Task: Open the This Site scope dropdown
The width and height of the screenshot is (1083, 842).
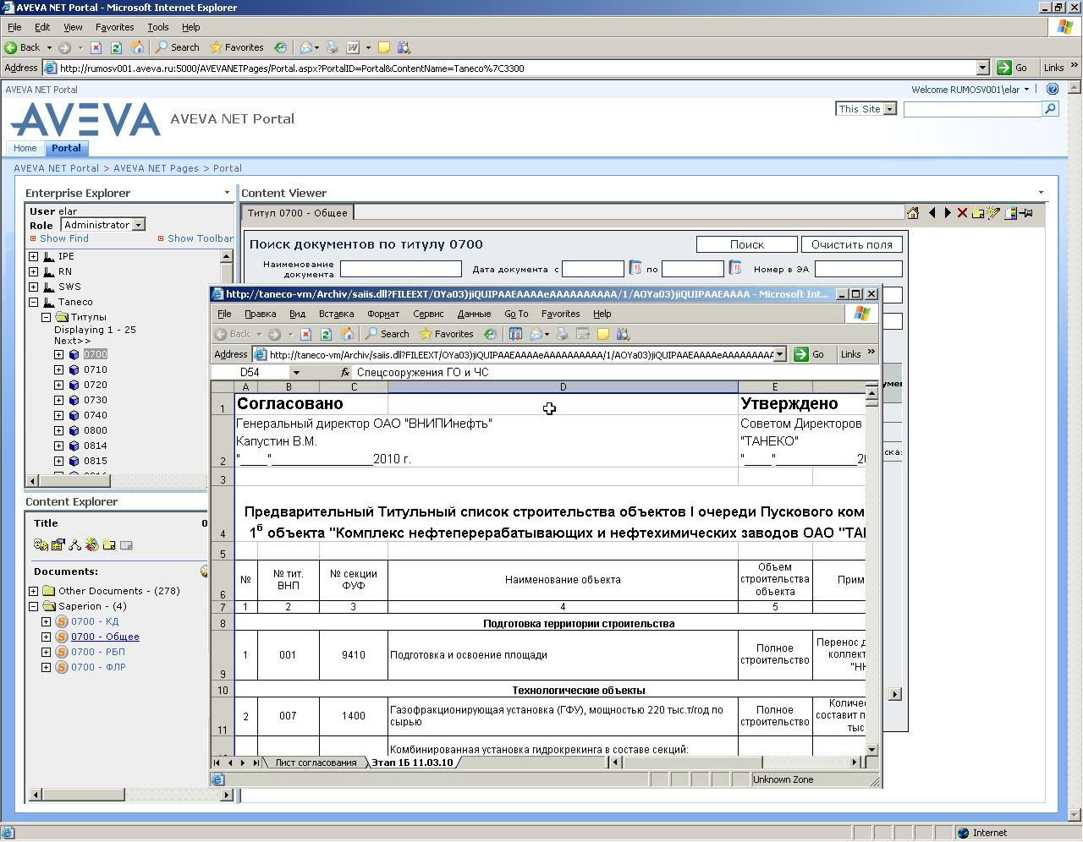Action: click(x=889, y=109)
